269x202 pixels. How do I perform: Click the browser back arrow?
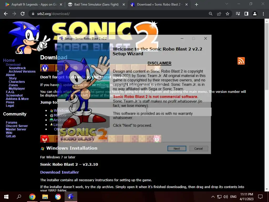(x=6, y=14)
